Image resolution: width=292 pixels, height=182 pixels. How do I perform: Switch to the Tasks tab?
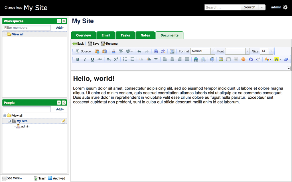(125, 35)
